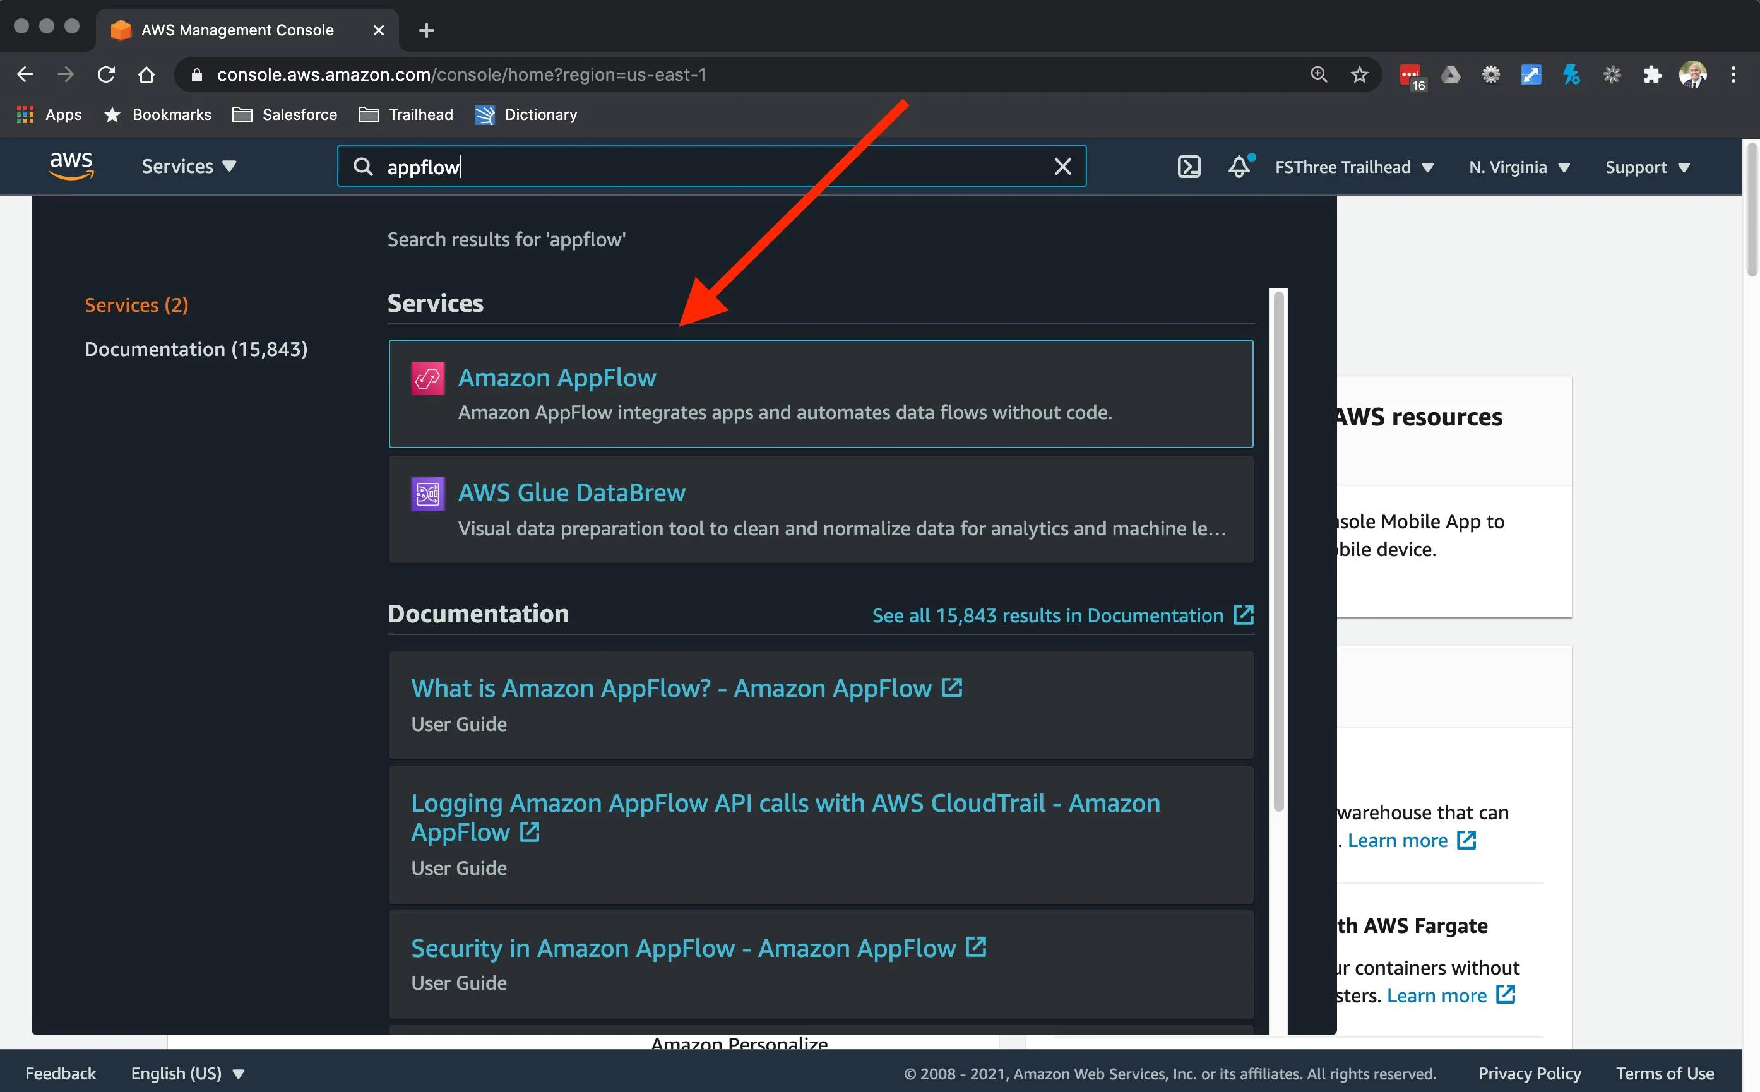Toggle the Services filter in left panel
The height and width of the screenshot is (1092, 1760).
pos(136,303)
